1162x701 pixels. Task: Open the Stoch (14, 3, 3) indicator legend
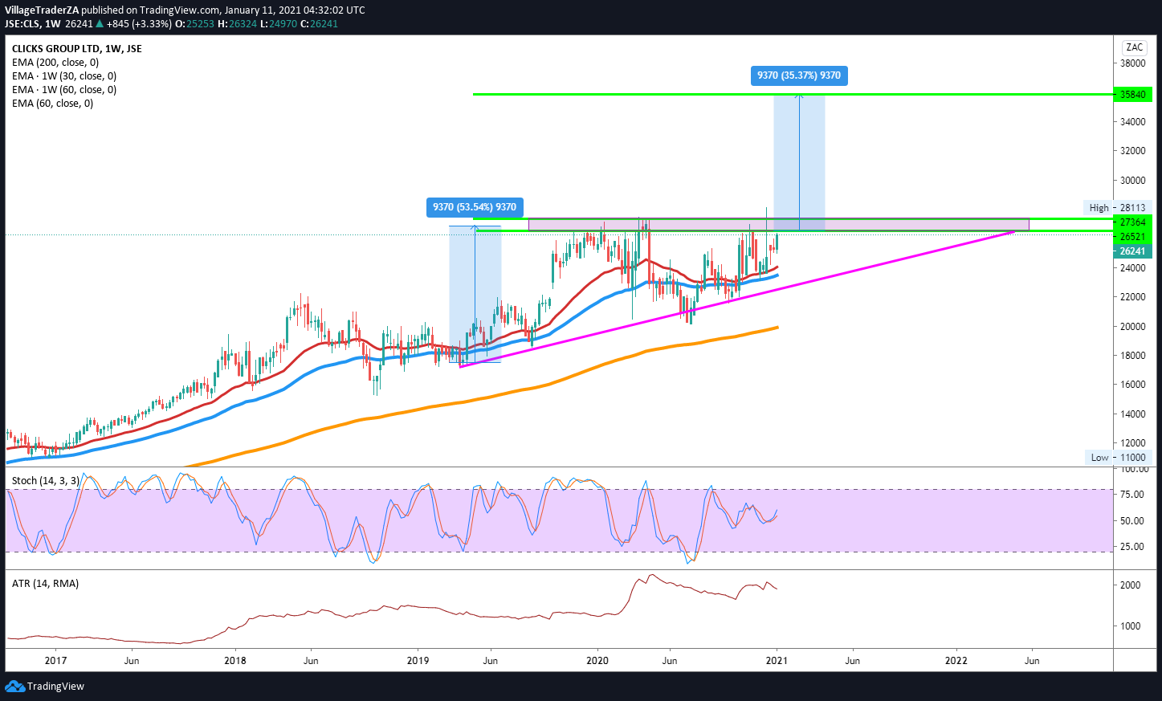click(x=45, y=481)
